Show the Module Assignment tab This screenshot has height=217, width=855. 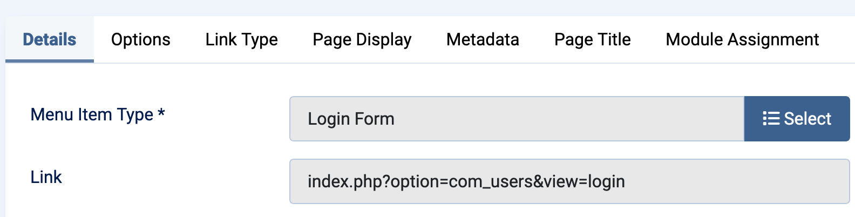tap(742, 39)
